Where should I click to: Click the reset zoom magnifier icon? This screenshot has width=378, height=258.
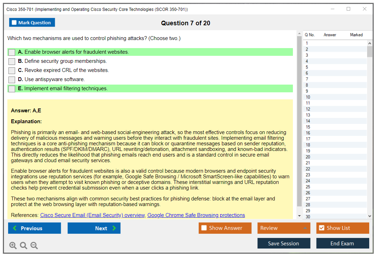tap(24, 245)
